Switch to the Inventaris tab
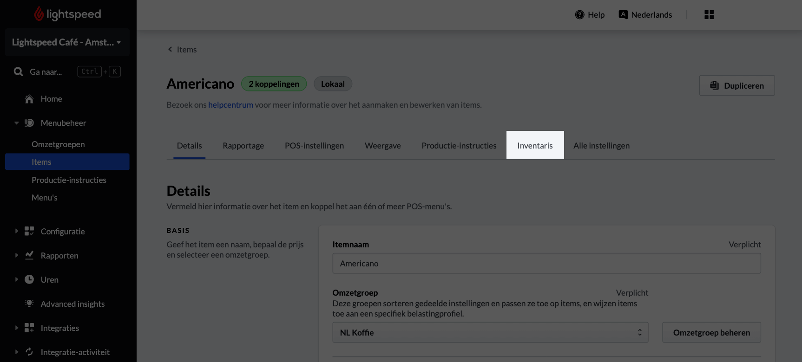This screenshot has height=362, width=802. click(535, 145)
